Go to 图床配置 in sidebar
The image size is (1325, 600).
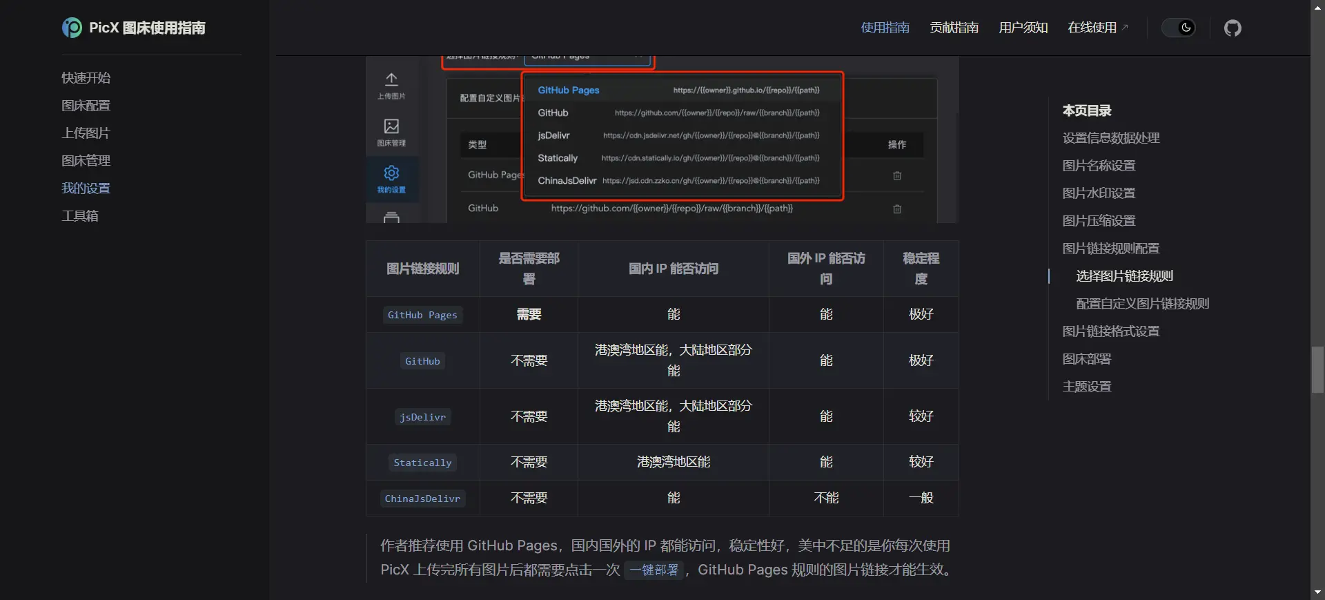pos(86,106)
